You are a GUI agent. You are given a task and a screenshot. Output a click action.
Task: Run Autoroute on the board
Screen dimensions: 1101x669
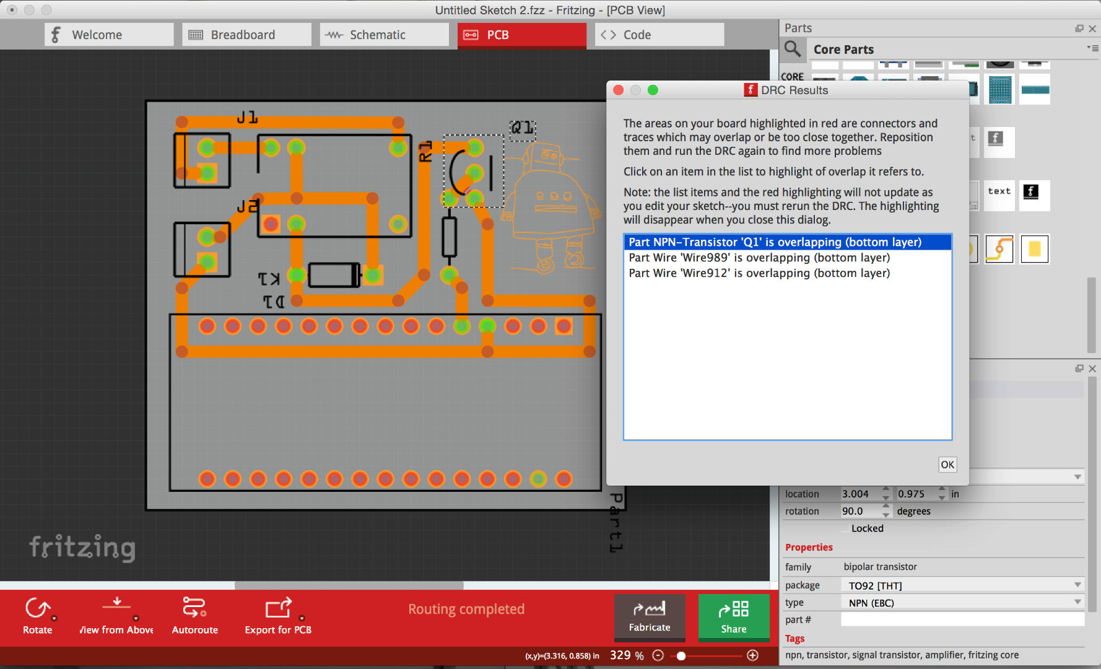point(194,616)
